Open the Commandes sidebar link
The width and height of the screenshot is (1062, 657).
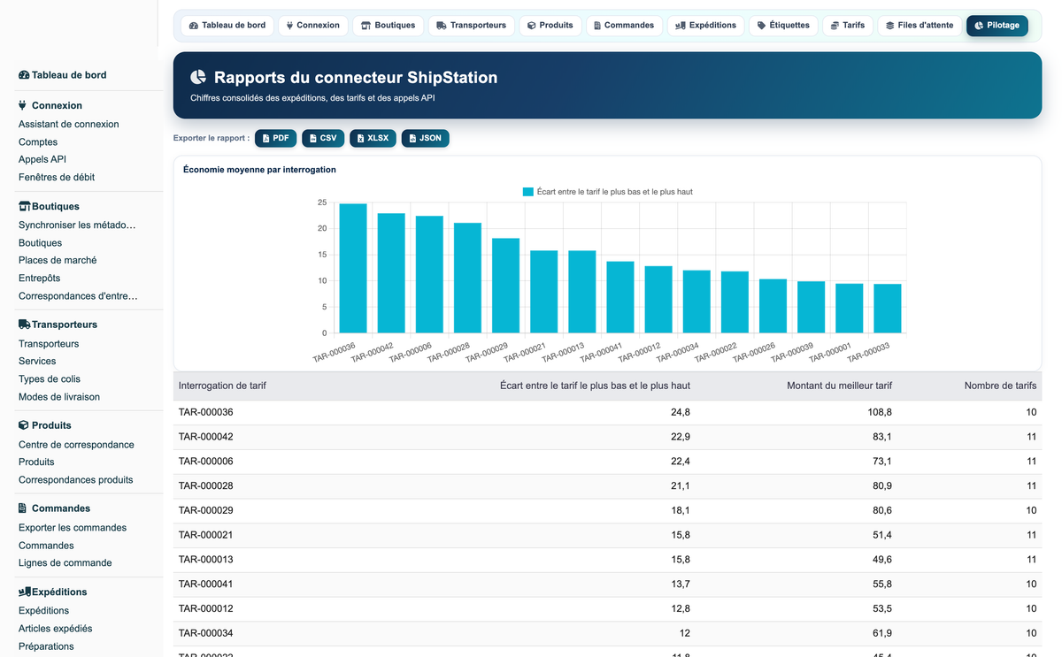(46, 546)
